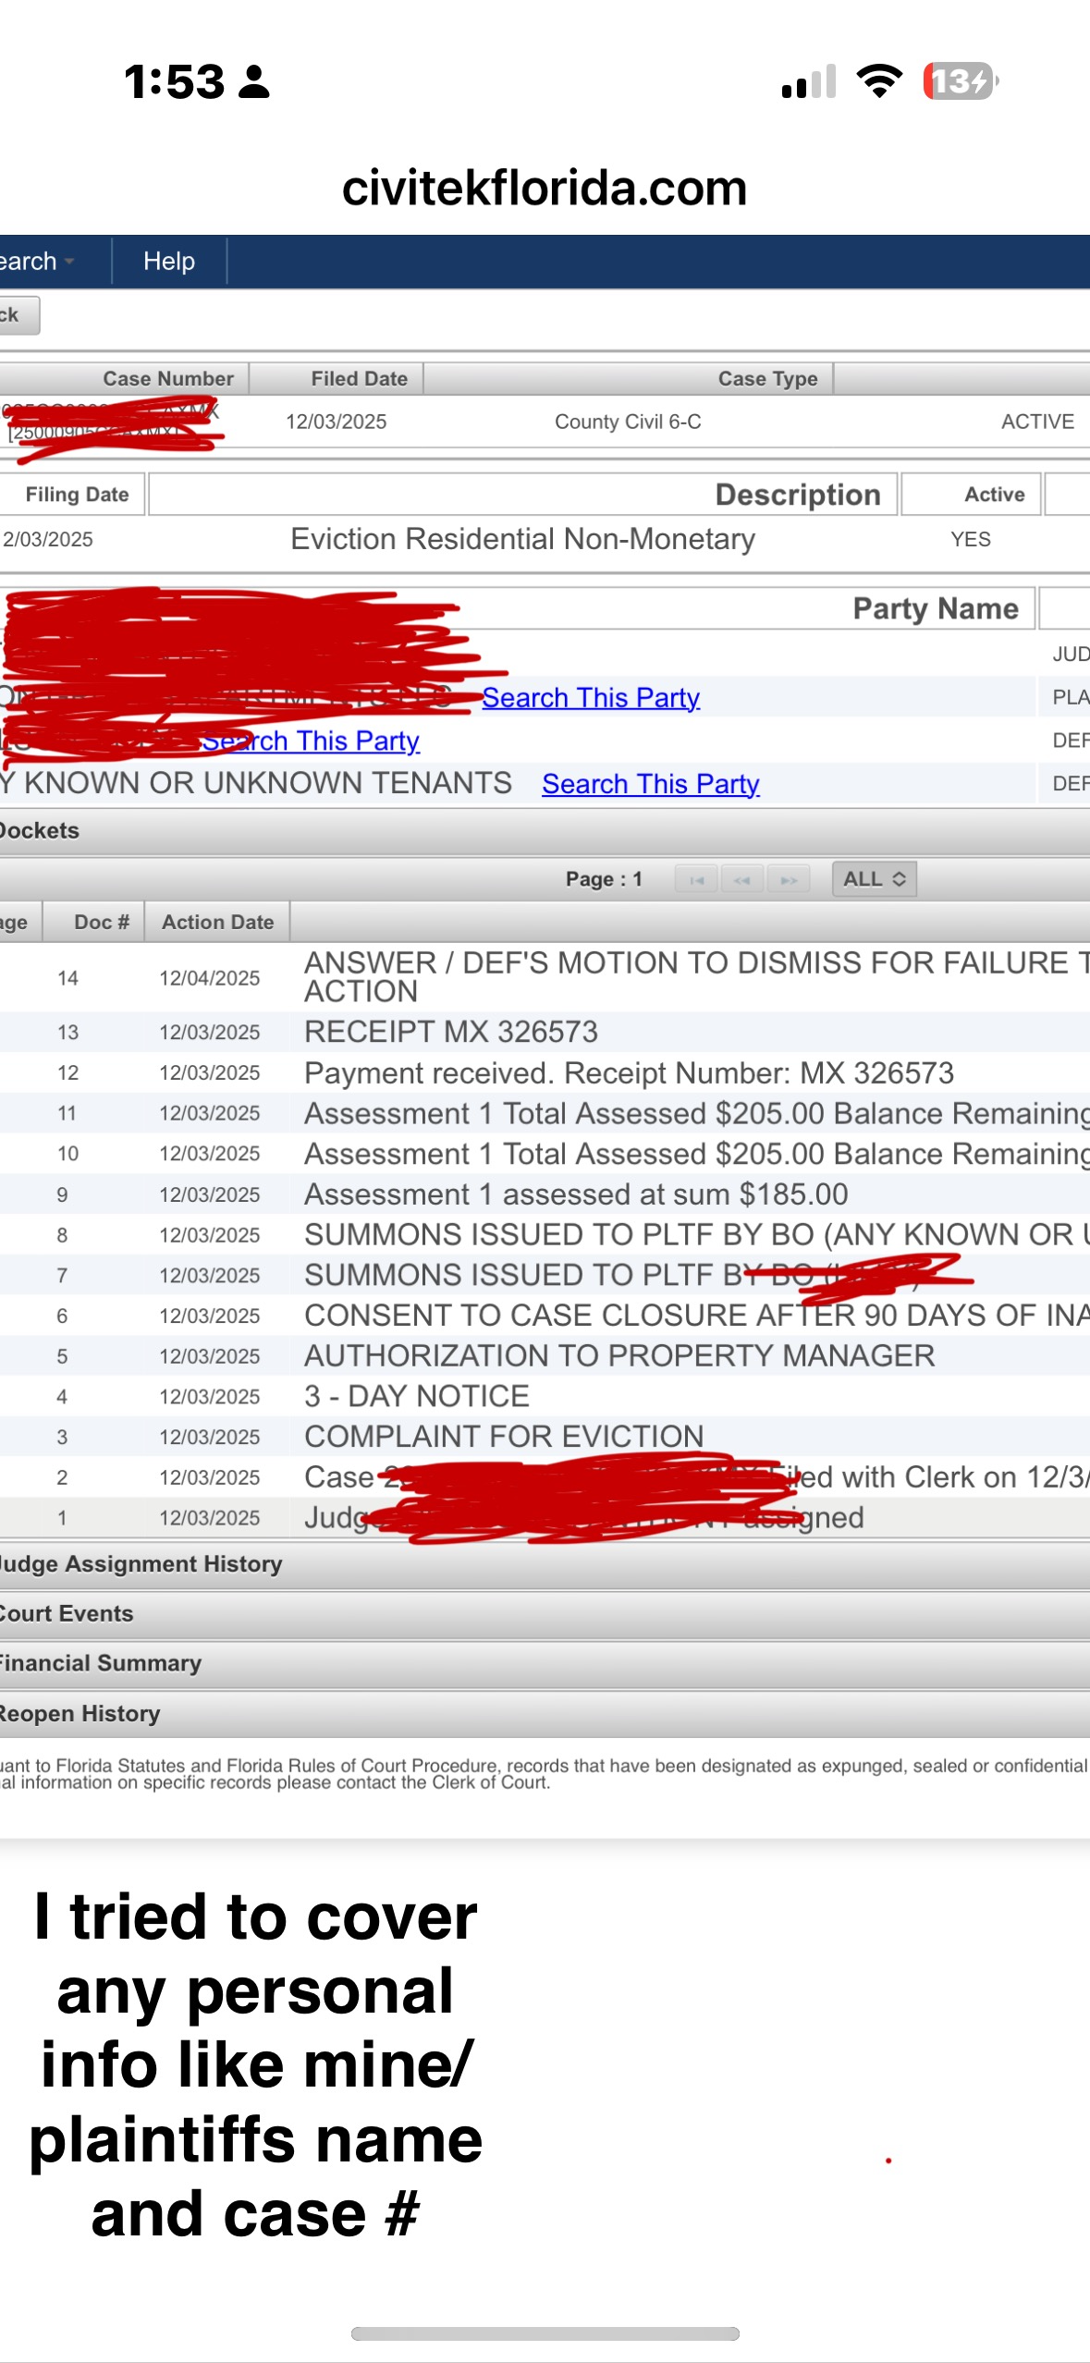Image resolution: width=1090 pixels, height=2363 pixels.
Task: Open the ALL page-size dropdown
Action: pyautogui.click(x=874, y=879)
